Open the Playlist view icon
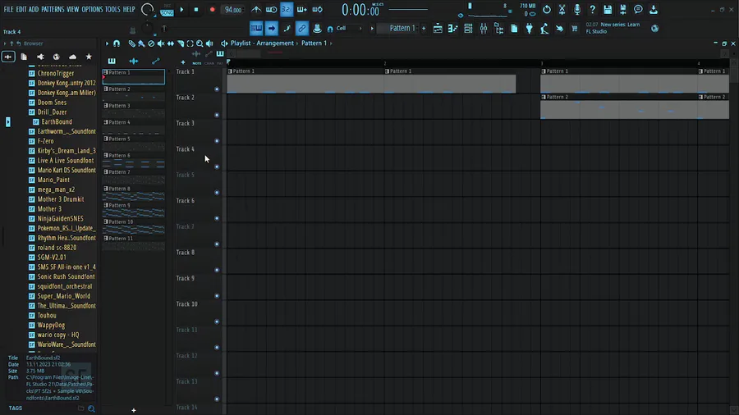This screenshot has width=739, height=415. (438, 29)
